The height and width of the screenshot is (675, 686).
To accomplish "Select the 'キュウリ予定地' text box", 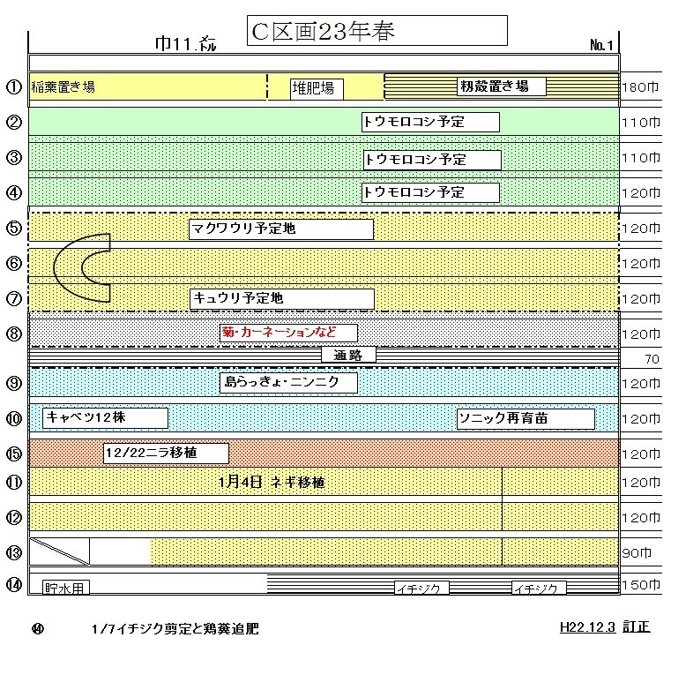I will (x=282, y=299).
